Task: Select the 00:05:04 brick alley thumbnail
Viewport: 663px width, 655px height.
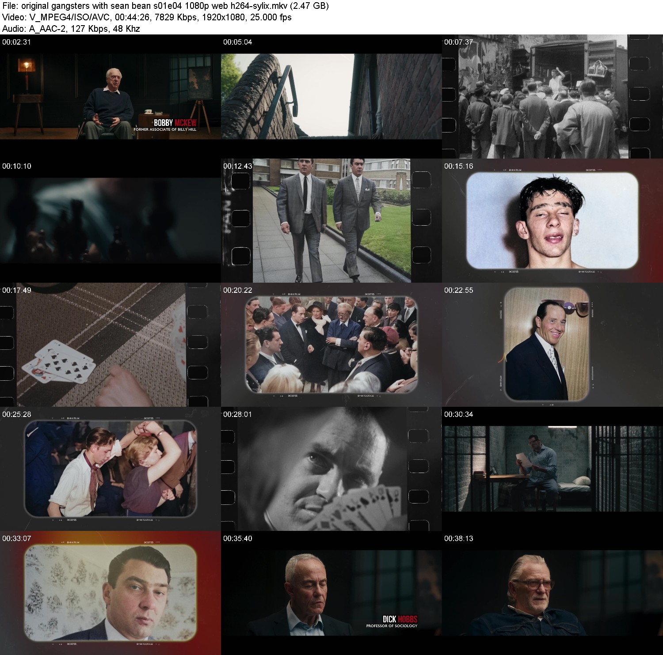Action: [x=331, y=97]
